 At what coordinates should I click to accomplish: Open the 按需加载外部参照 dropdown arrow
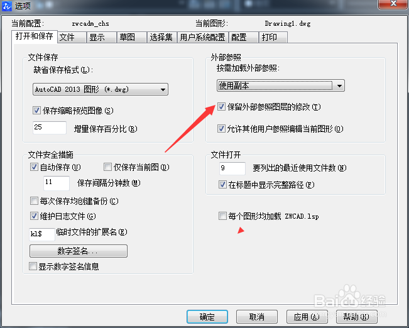click(339, 86)
